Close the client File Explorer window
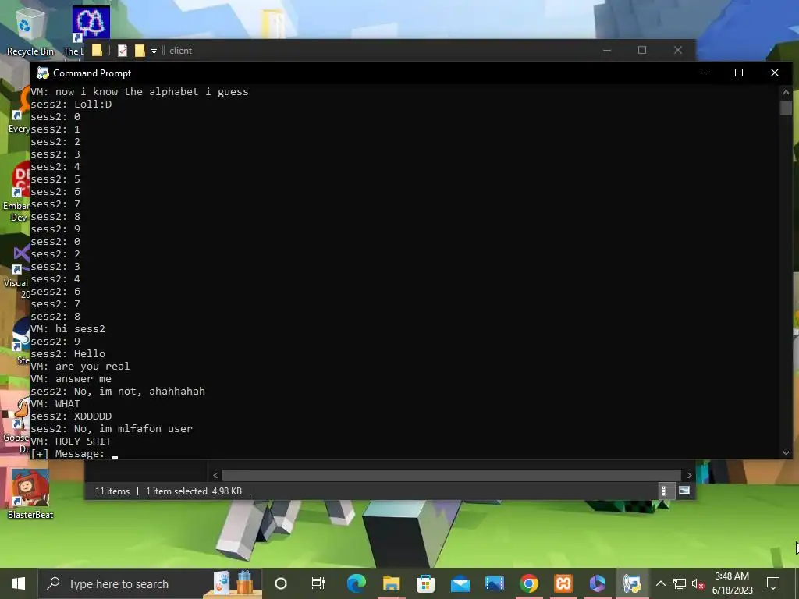Screen dimensions: 799x599 678,50
